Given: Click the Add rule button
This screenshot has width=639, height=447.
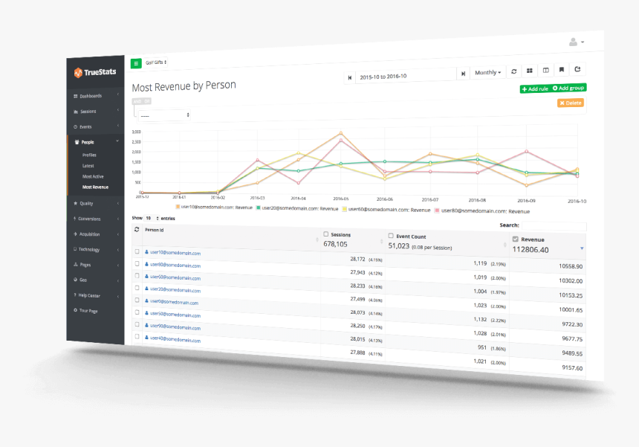Looking at the screenshot, I should pyautogui.click(x=534, y=88).
